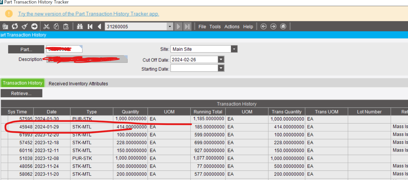Click the Retrieve... button
408x180 pixels.
(x=21, y=93)
